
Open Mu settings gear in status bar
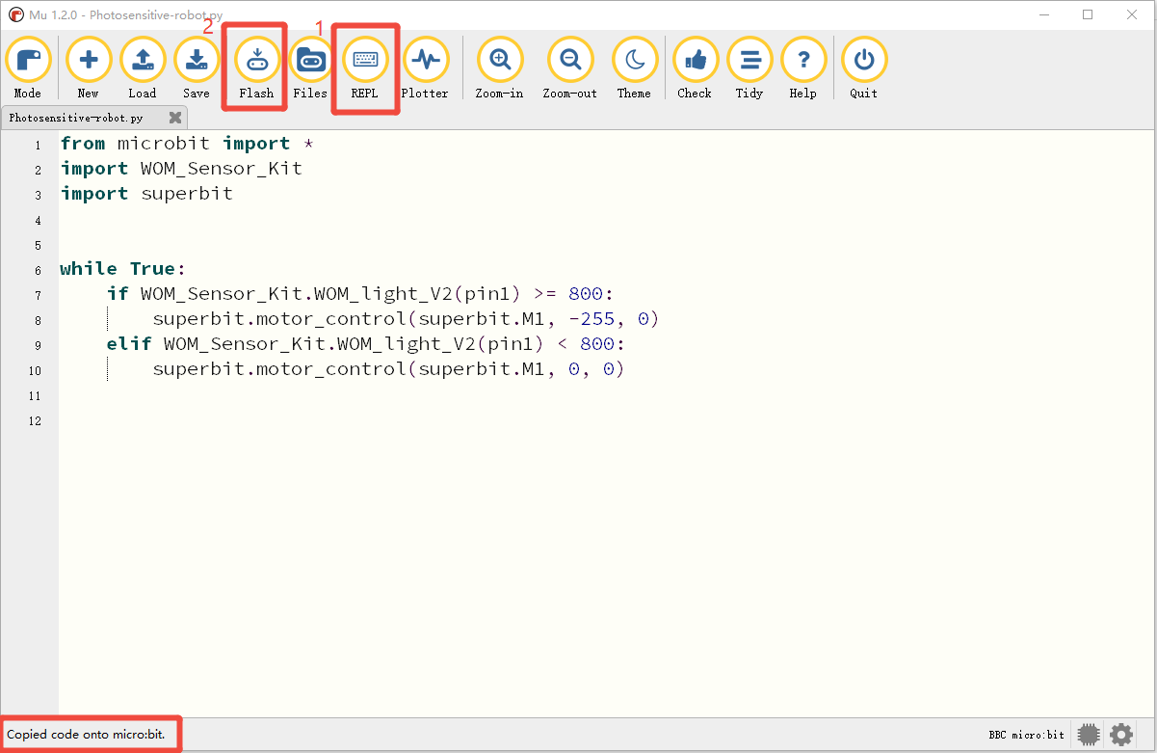pos(1120,735)
